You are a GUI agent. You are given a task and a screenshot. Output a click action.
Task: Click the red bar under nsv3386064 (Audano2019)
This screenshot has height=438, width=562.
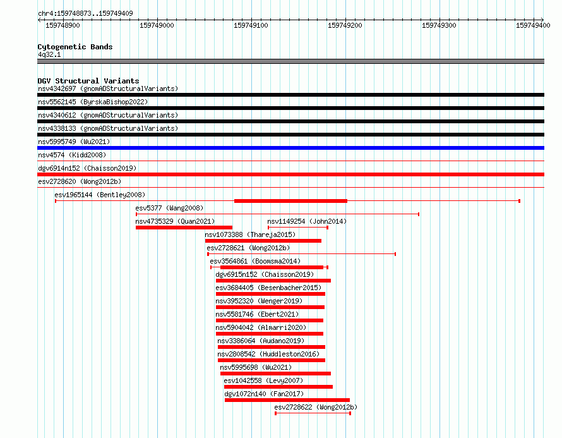click(272, 347)
